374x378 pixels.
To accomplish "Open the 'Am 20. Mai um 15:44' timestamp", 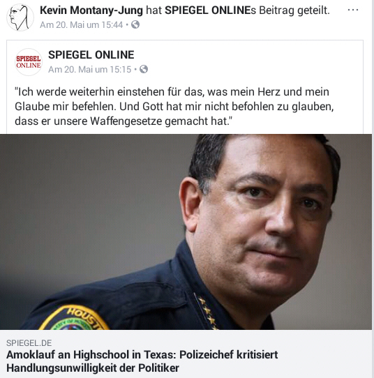I will [81, 25].
